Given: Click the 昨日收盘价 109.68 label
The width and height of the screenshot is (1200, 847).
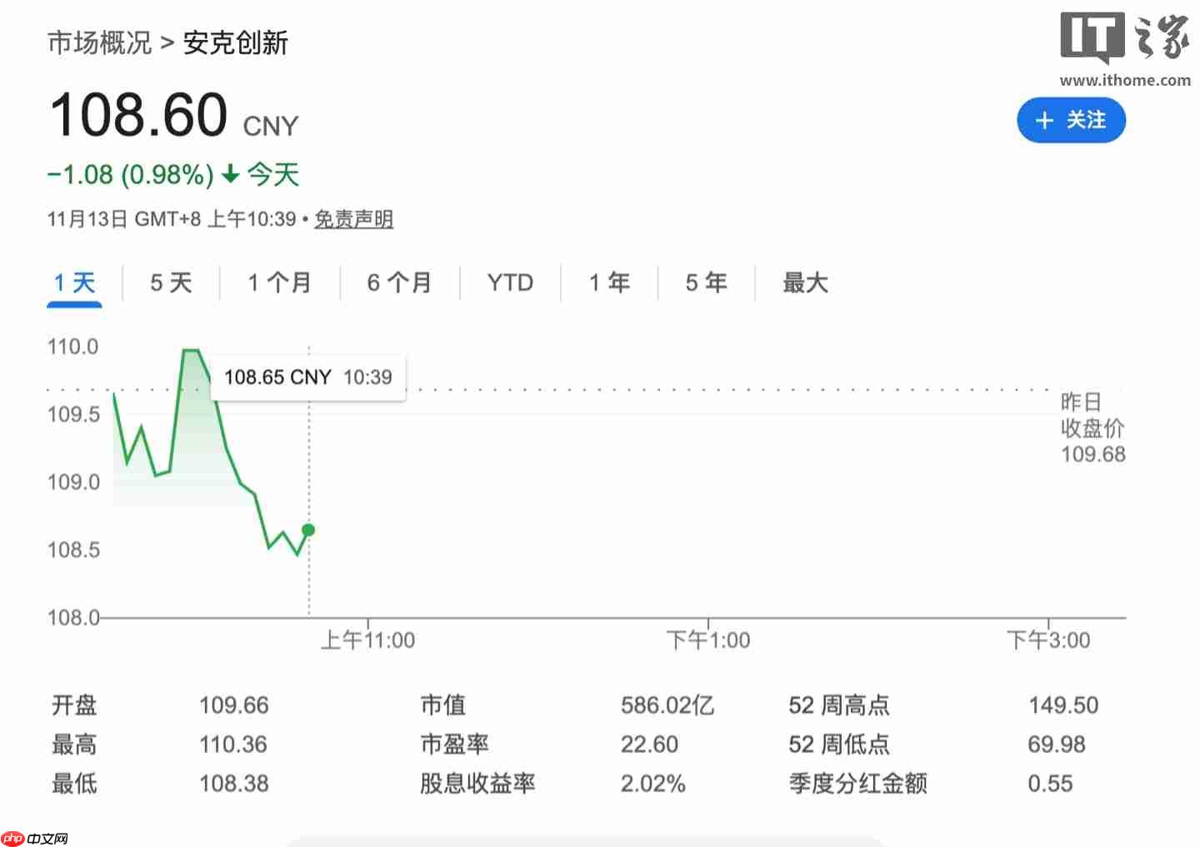Looking at the screenshot, I should pos(1092,428).
